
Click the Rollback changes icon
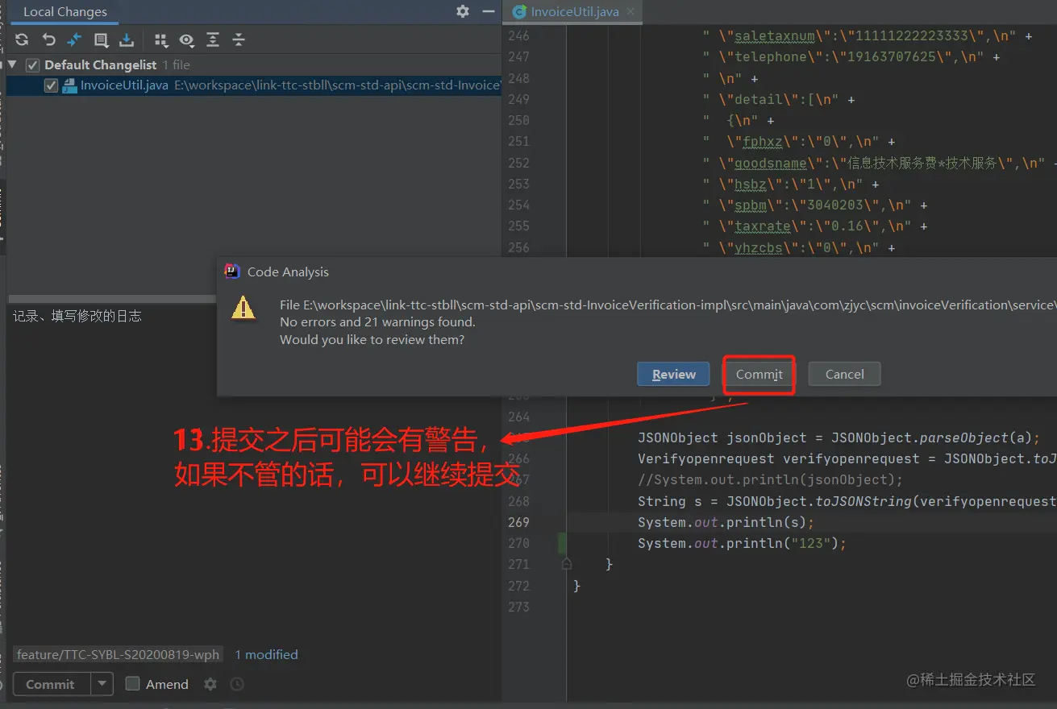click(48, 39)
